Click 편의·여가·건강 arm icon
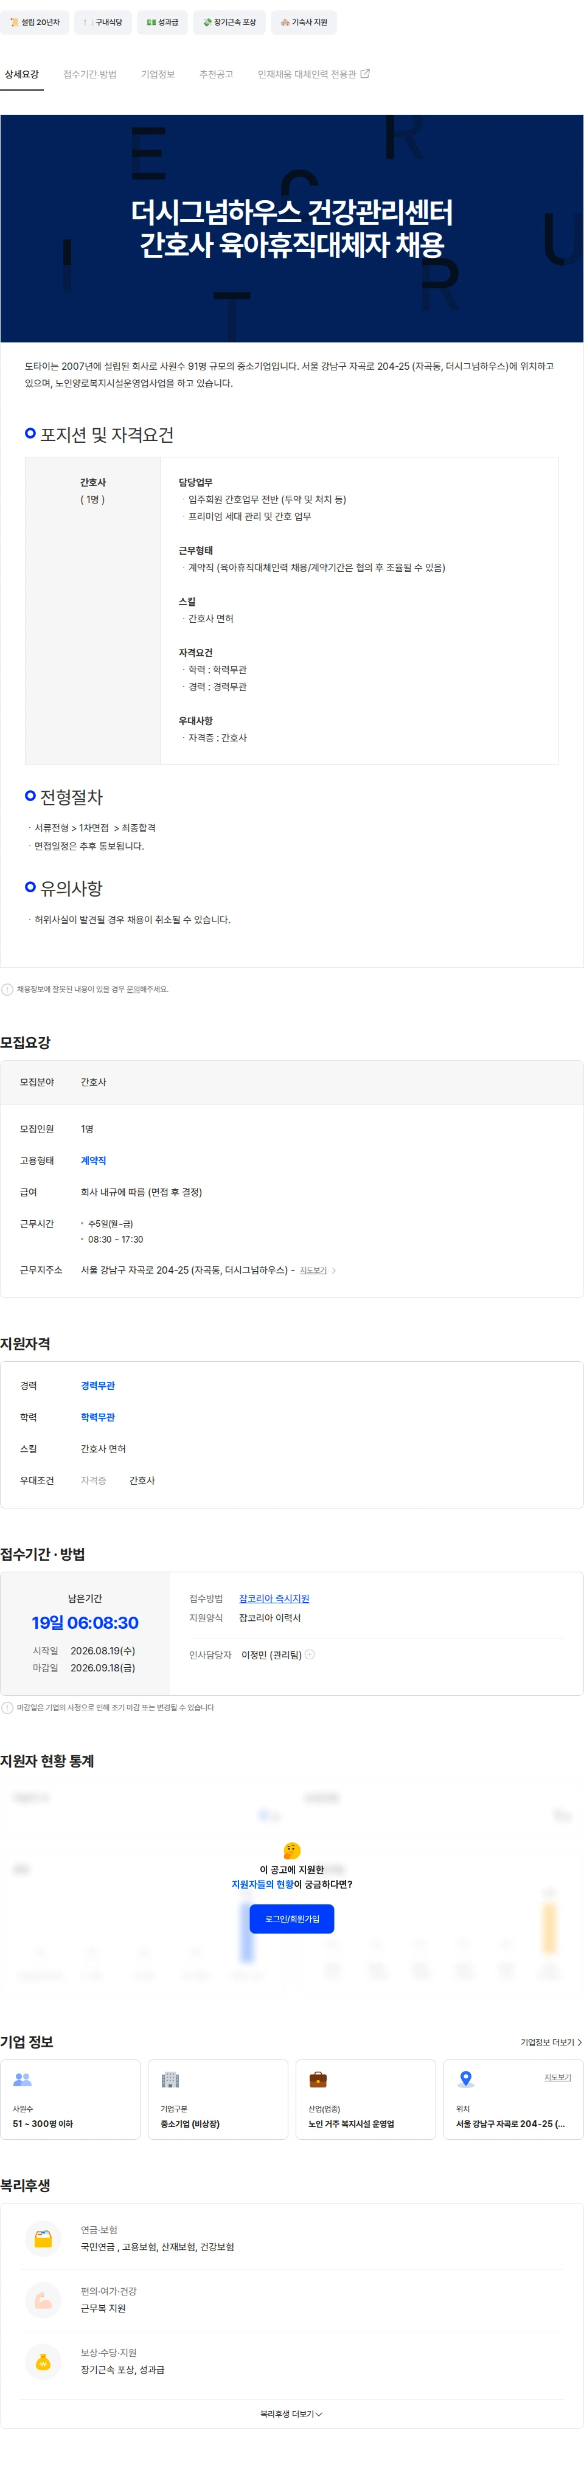The height and width of the screenshot is (2467, 584). (43, 2300)
